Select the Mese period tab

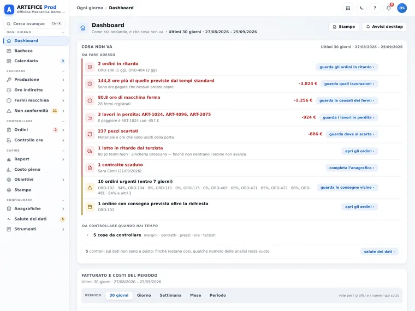(x=195, y=295)
